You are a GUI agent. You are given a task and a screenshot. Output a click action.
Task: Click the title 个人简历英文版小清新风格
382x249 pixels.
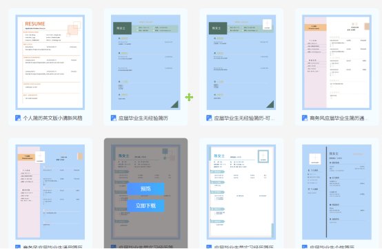click(x=52, y=118)
